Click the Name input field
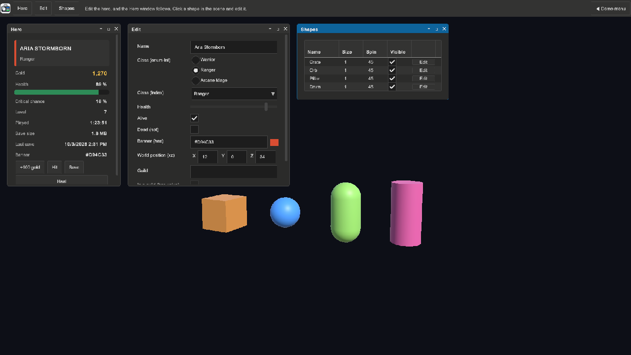 [x=234, y=47]
